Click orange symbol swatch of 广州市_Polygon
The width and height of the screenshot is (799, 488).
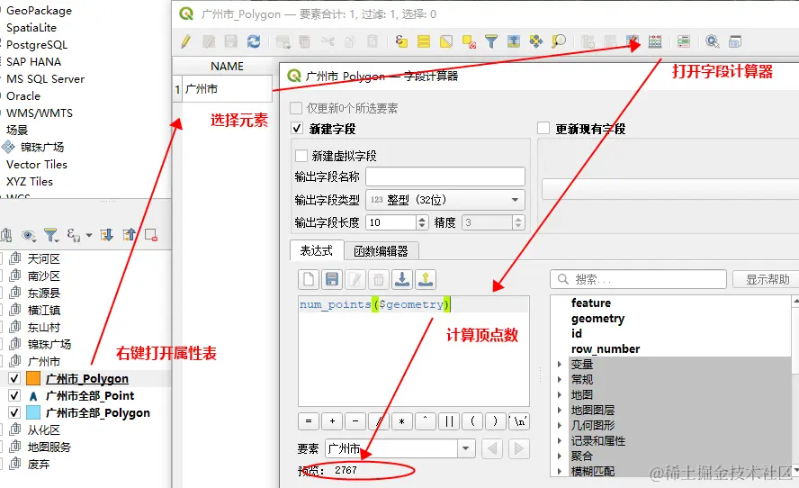click(x=33, y=378)
